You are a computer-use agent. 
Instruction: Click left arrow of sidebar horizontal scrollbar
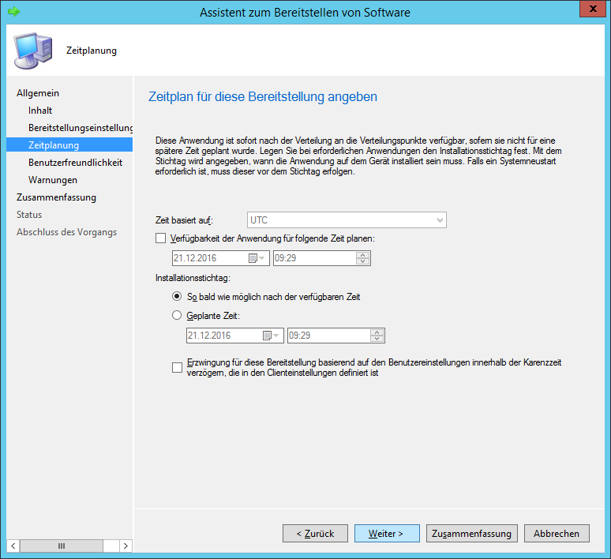13,546
